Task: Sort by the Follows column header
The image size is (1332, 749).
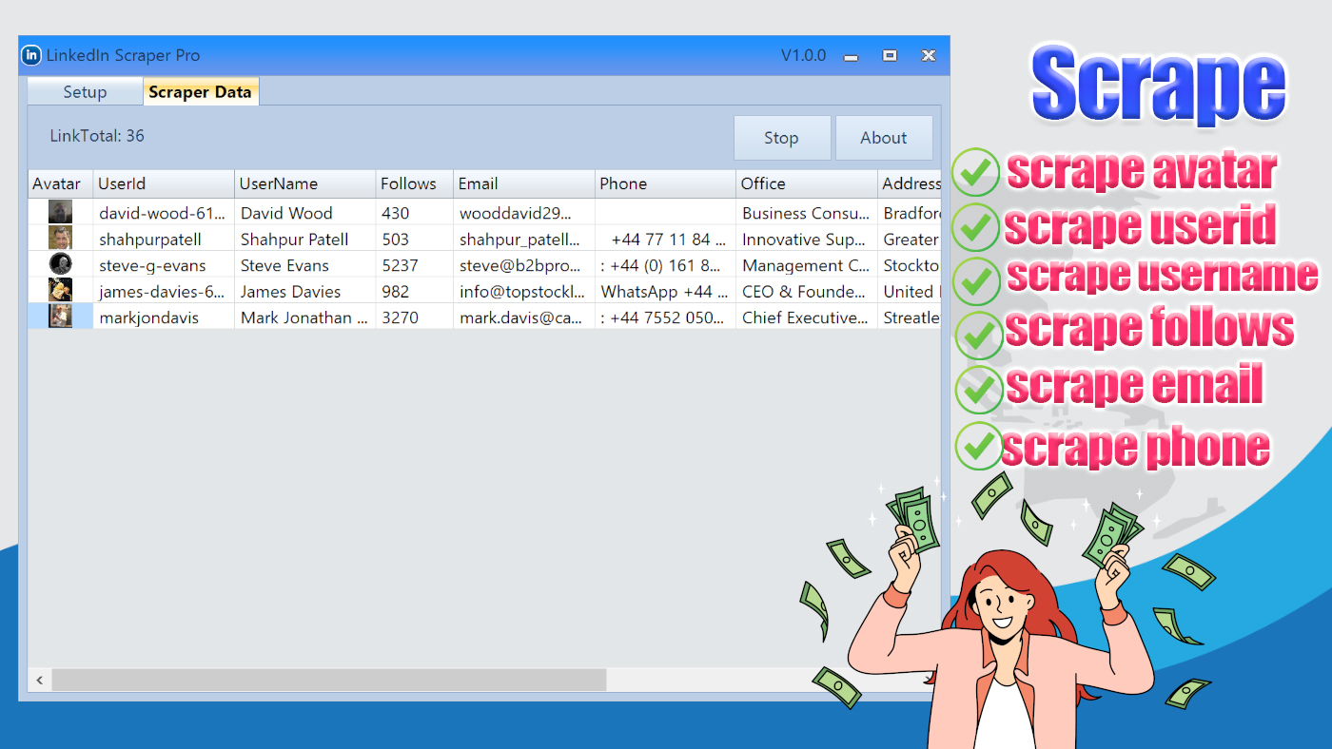Action: 414,183
